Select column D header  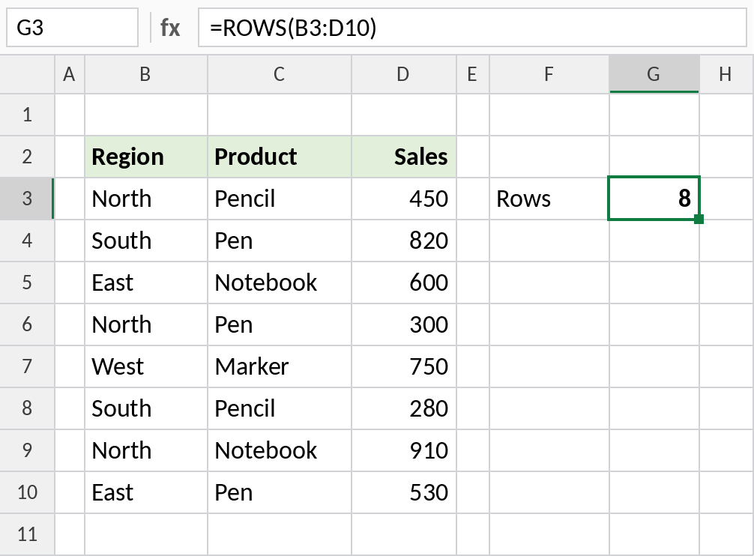[x=403, y=74]
